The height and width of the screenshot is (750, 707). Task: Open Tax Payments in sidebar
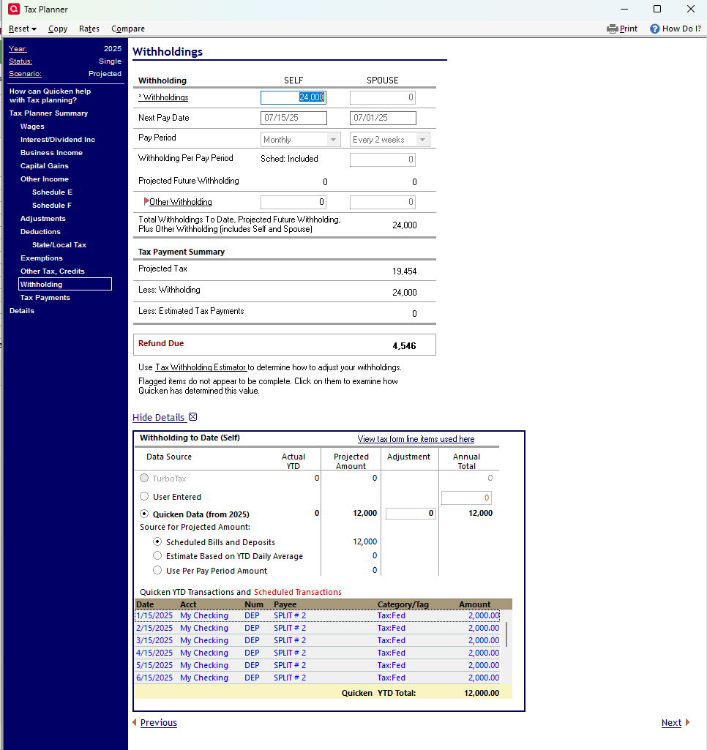[x=45, y=297]
